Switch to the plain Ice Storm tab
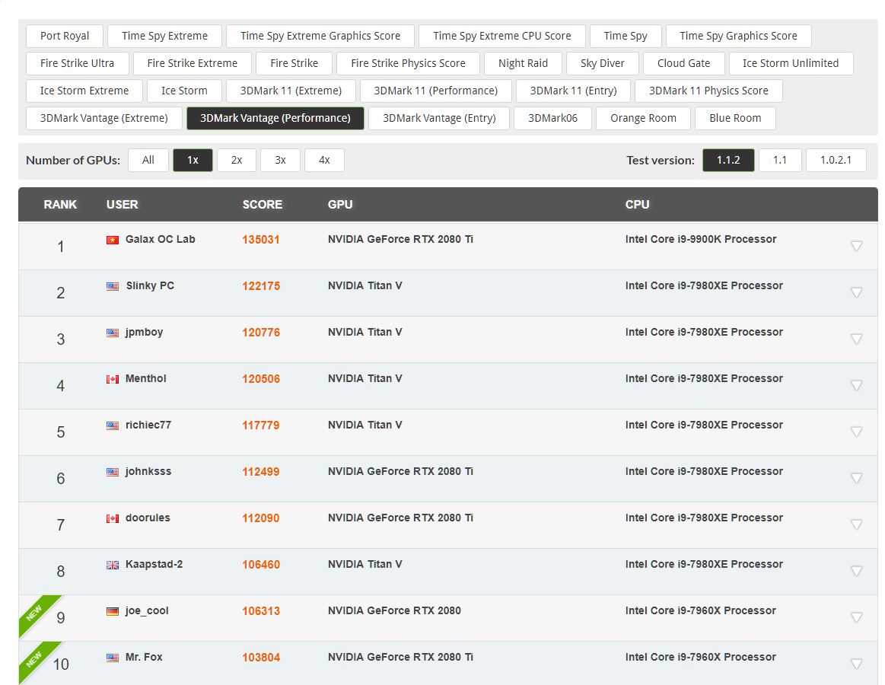The height and width of the screenshot is (685, 885). 184,91
